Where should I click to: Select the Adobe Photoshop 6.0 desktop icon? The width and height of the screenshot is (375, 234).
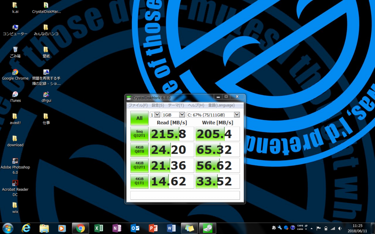[x=15, y=166]
